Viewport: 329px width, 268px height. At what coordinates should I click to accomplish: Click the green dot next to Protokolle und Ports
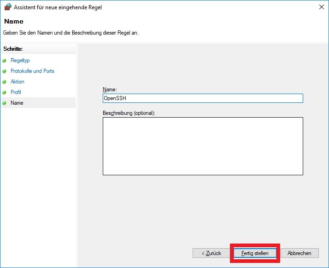click(5, 71)
